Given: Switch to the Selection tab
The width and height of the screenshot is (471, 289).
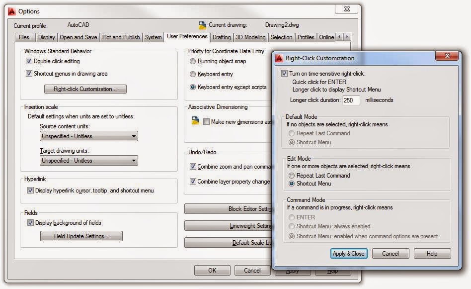Looking at the screenshot, I should [282, 37].
